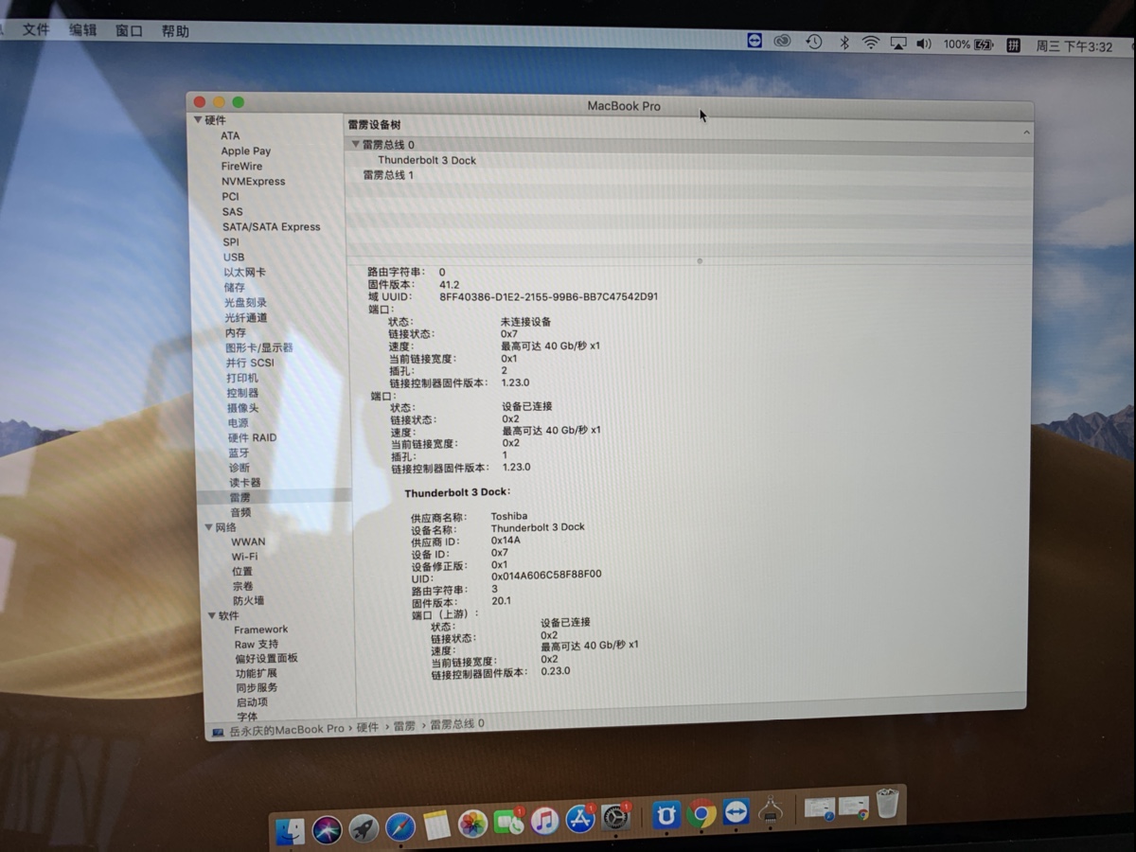This screenshot has height=852, width=1136.
Task: Collapse the 网络 section in sidebar
Action: [x=208, y=527]
